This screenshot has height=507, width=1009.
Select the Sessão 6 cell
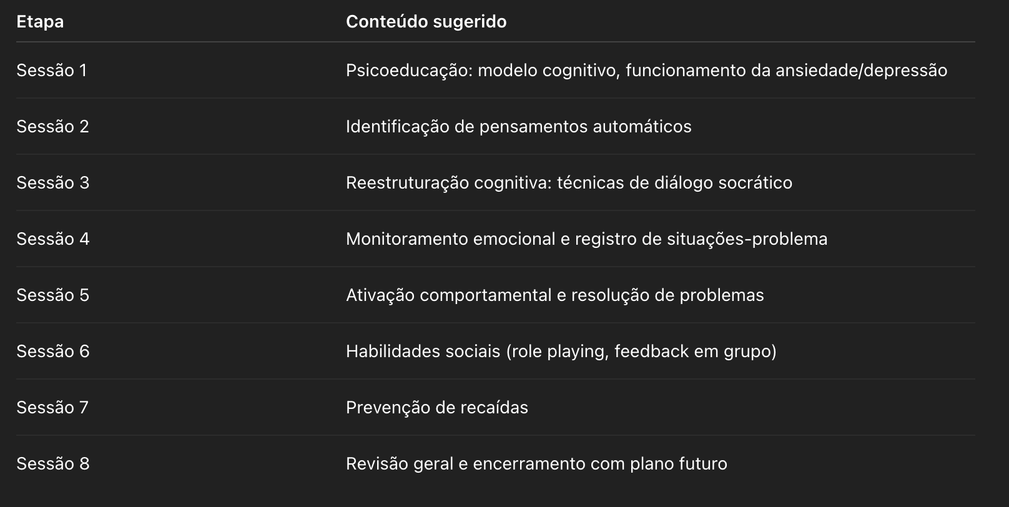53,352
